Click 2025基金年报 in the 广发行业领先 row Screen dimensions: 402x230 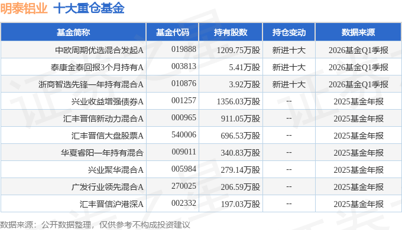[358, 187]
